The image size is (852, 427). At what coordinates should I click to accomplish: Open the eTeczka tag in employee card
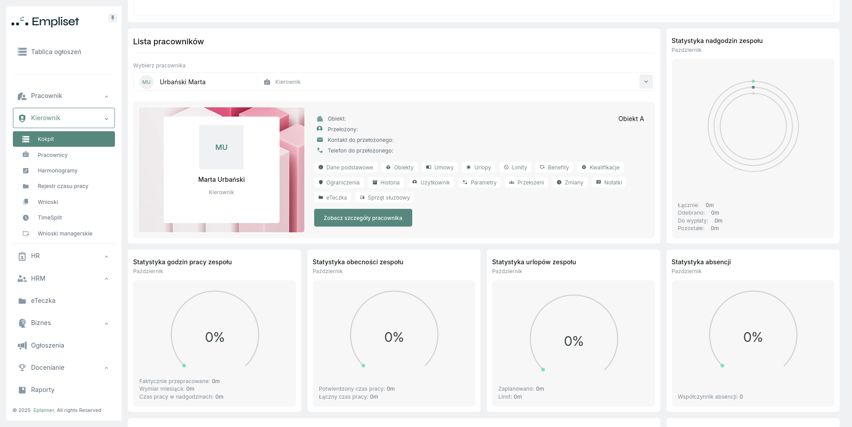(332, 198)
